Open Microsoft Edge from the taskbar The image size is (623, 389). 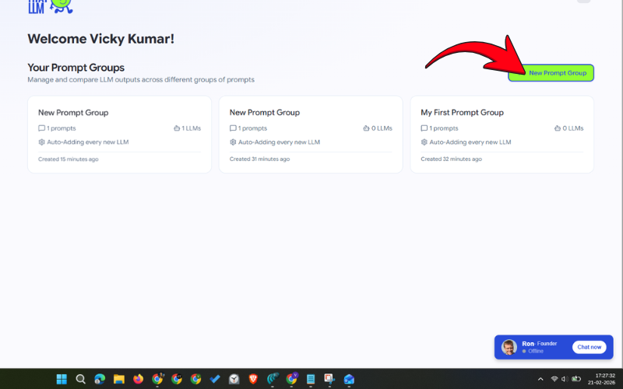pyautogui.click(x=100, y=379)
